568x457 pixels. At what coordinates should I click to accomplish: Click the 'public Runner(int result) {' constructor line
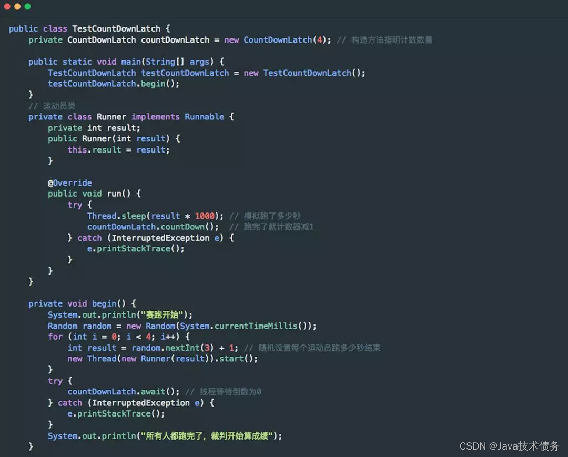click(114, 139)
